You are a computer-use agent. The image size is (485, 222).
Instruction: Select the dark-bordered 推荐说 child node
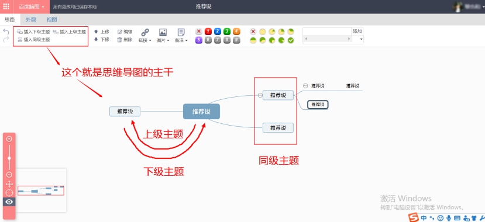click(318, 105)
